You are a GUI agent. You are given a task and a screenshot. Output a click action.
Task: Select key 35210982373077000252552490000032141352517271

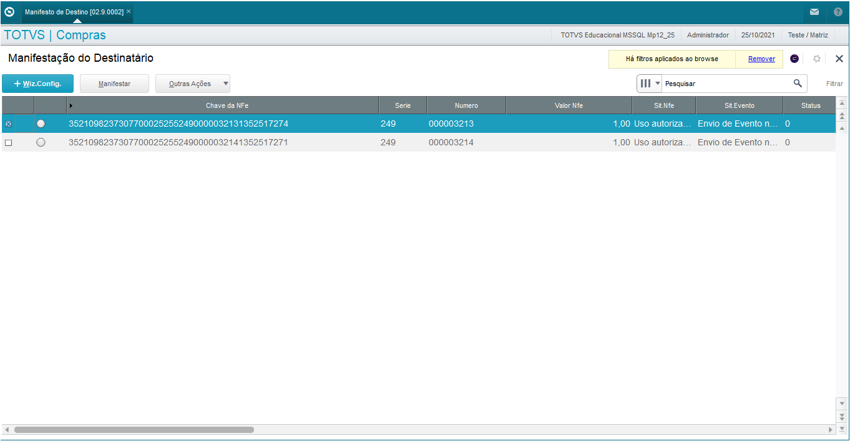click(x=178, y=143)
